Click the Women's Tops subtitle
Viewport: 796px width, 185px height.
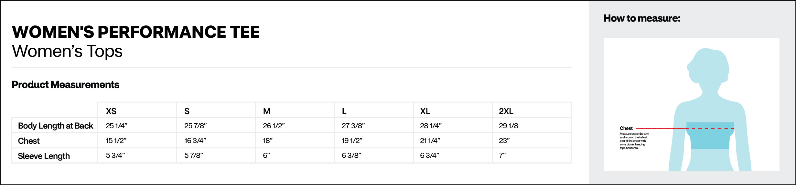click(67, 51)
